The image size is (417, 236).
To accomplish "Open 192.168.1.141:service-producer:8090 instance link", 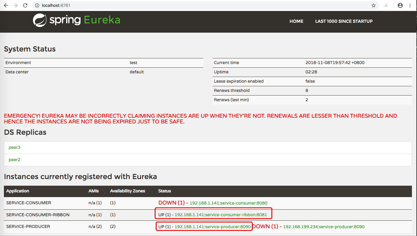I will click(x=213, y=227).
